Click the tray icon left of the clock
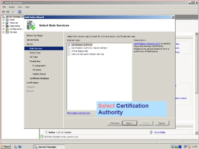 click(x=189, y=147)
